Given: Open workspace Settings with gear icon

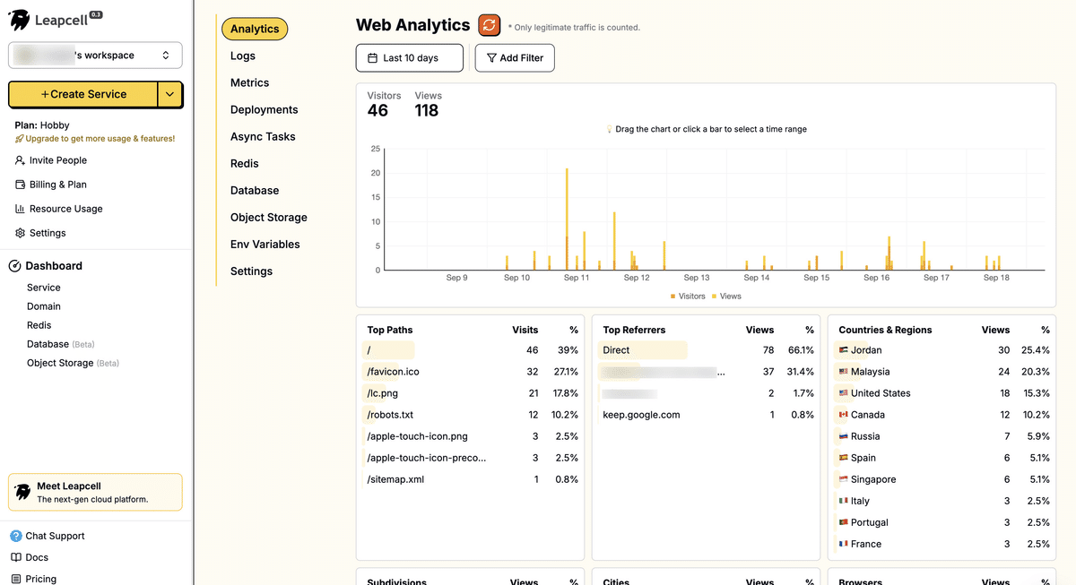Looking at the screenshot, I should 40,233.
